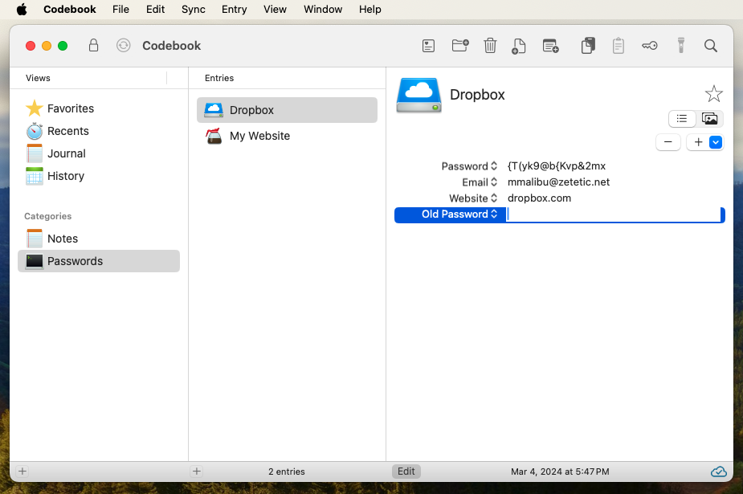Click the sync circle icon beside Codebook title
The image size is (743, 494).
point(123,46)
